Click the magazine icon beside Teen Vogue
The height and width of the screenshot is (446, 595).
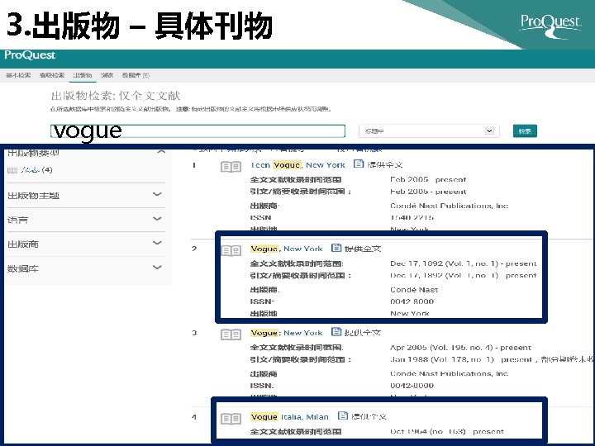click(231, 167)
